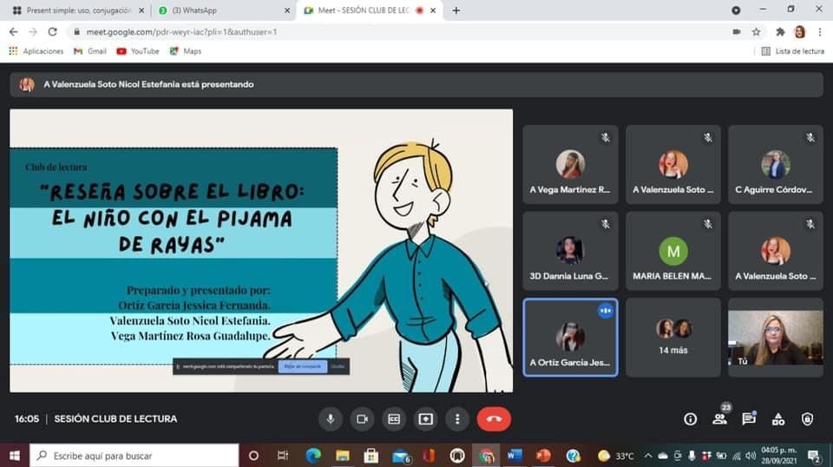Open the meeting details info icon

click(690, 419)
